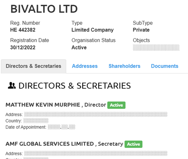188x159 pixels.
Task: Click the people icon beside Directors & Secretaries heading
Action: (x=12, y=85)
